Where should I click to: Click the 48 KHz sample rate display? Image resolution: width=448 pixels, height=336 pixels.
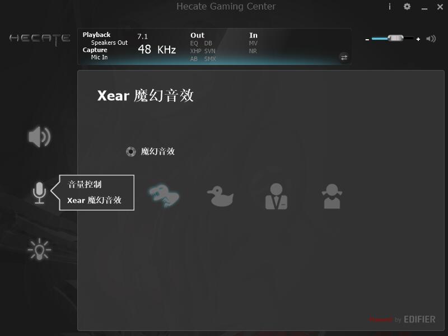coord(157,49)
